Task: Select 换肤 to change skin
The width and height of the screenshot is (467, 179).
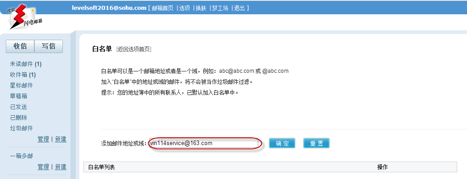Action: pos(201,8)
